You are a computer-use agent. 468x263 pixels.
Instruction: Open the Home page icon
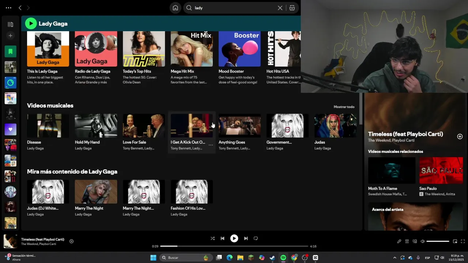[175, 8]
